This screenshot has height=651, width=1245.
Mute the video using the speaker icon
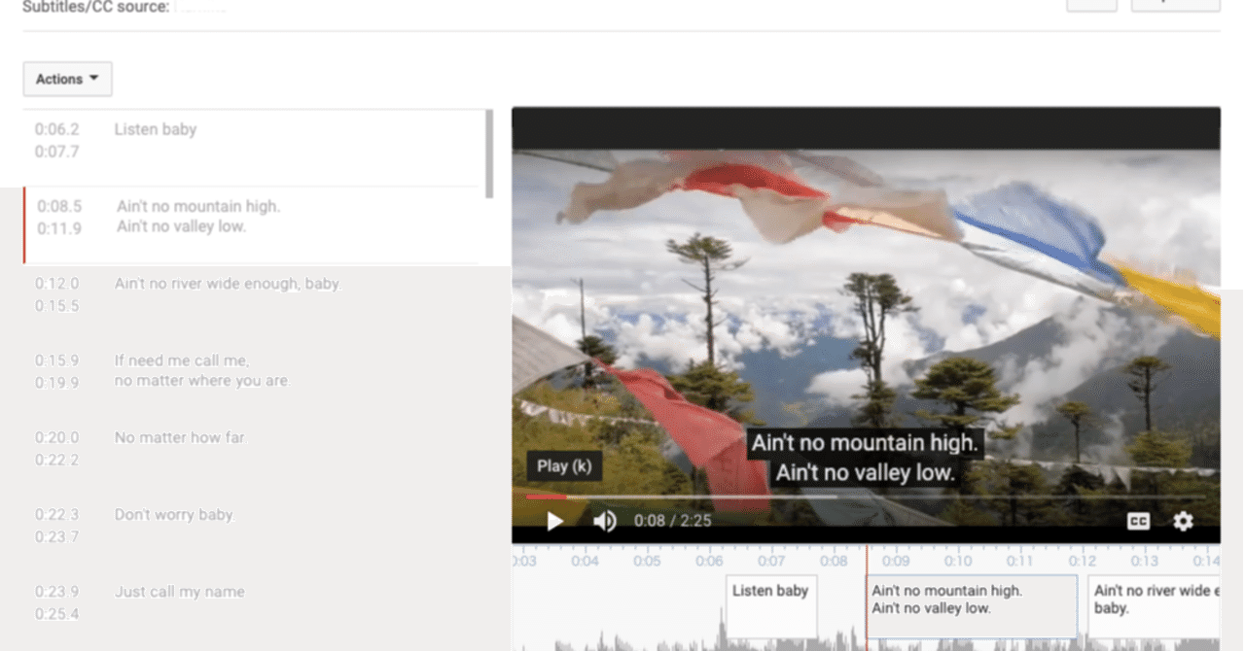(x=604, y=522)
